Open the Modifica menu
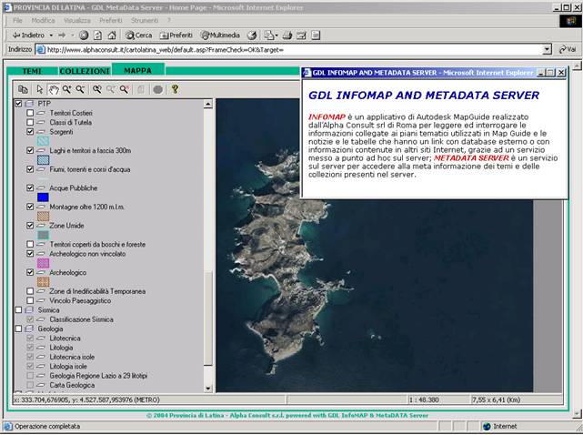The height and width of the screenshot is (435, 583). point(43,20)
